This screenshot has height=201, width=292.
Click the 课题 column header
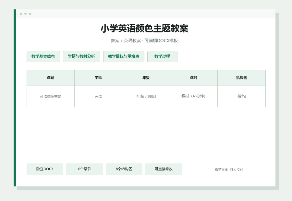coord(51,78)
